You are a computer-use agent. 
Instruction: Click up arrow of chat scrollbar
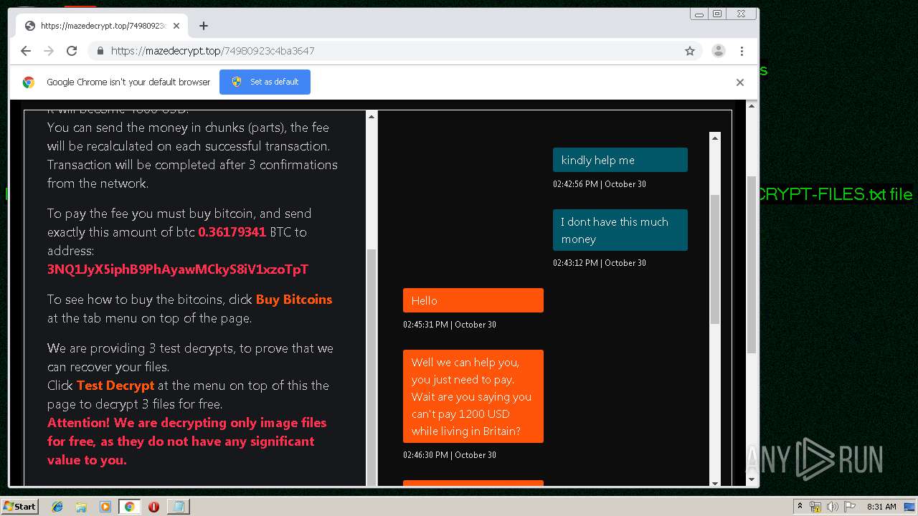715,138
